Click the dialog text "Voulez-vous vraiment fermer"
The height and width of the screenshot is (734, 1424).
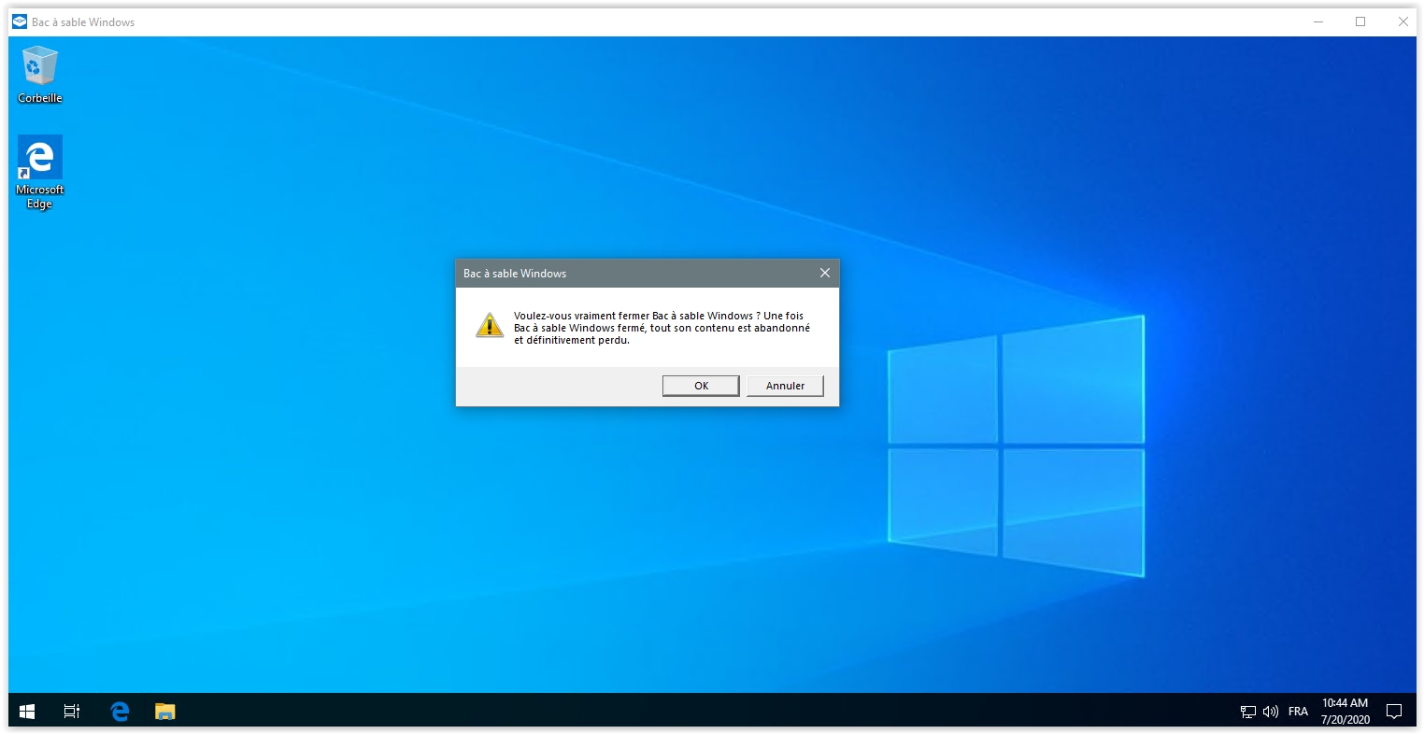(580, 316)
